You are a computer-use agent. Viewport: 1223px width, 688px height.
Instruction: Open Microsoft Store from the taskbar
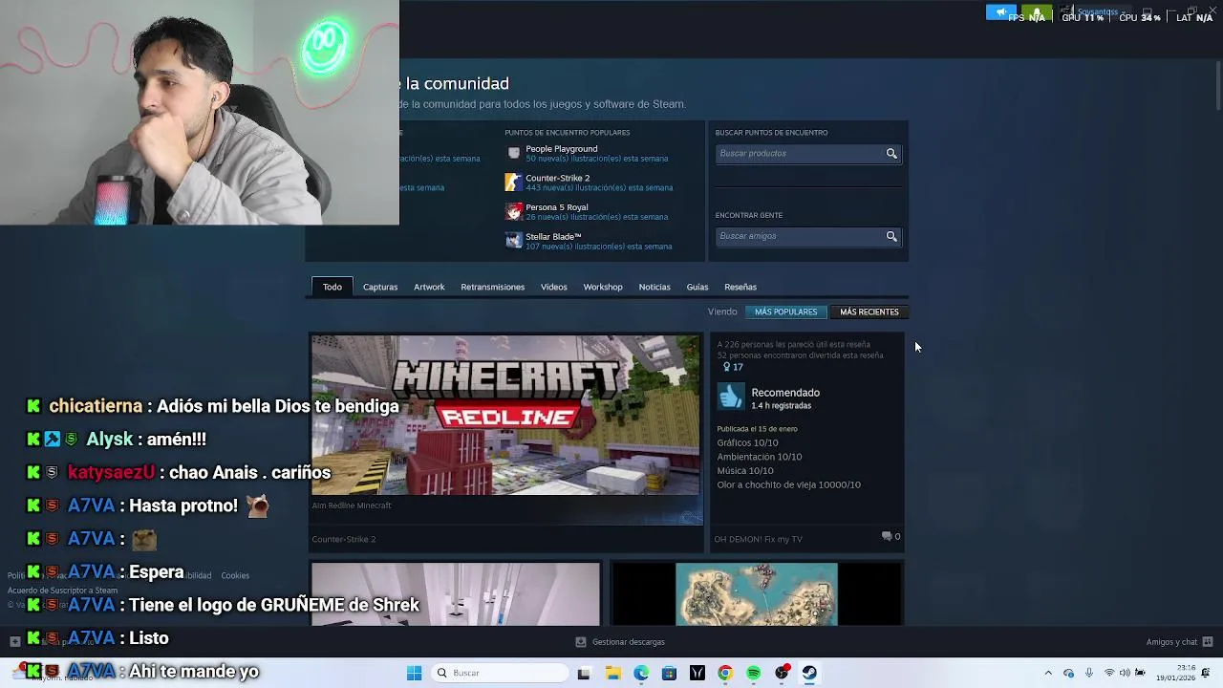pyautogui.click(x=669, y=673)
